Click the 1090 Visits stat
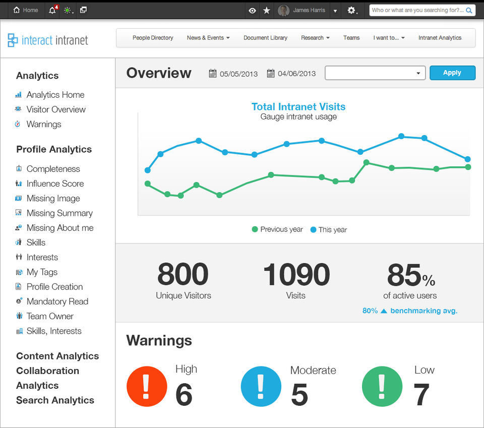This screenshot has height=428, width=484. click(x=296, y=280)
